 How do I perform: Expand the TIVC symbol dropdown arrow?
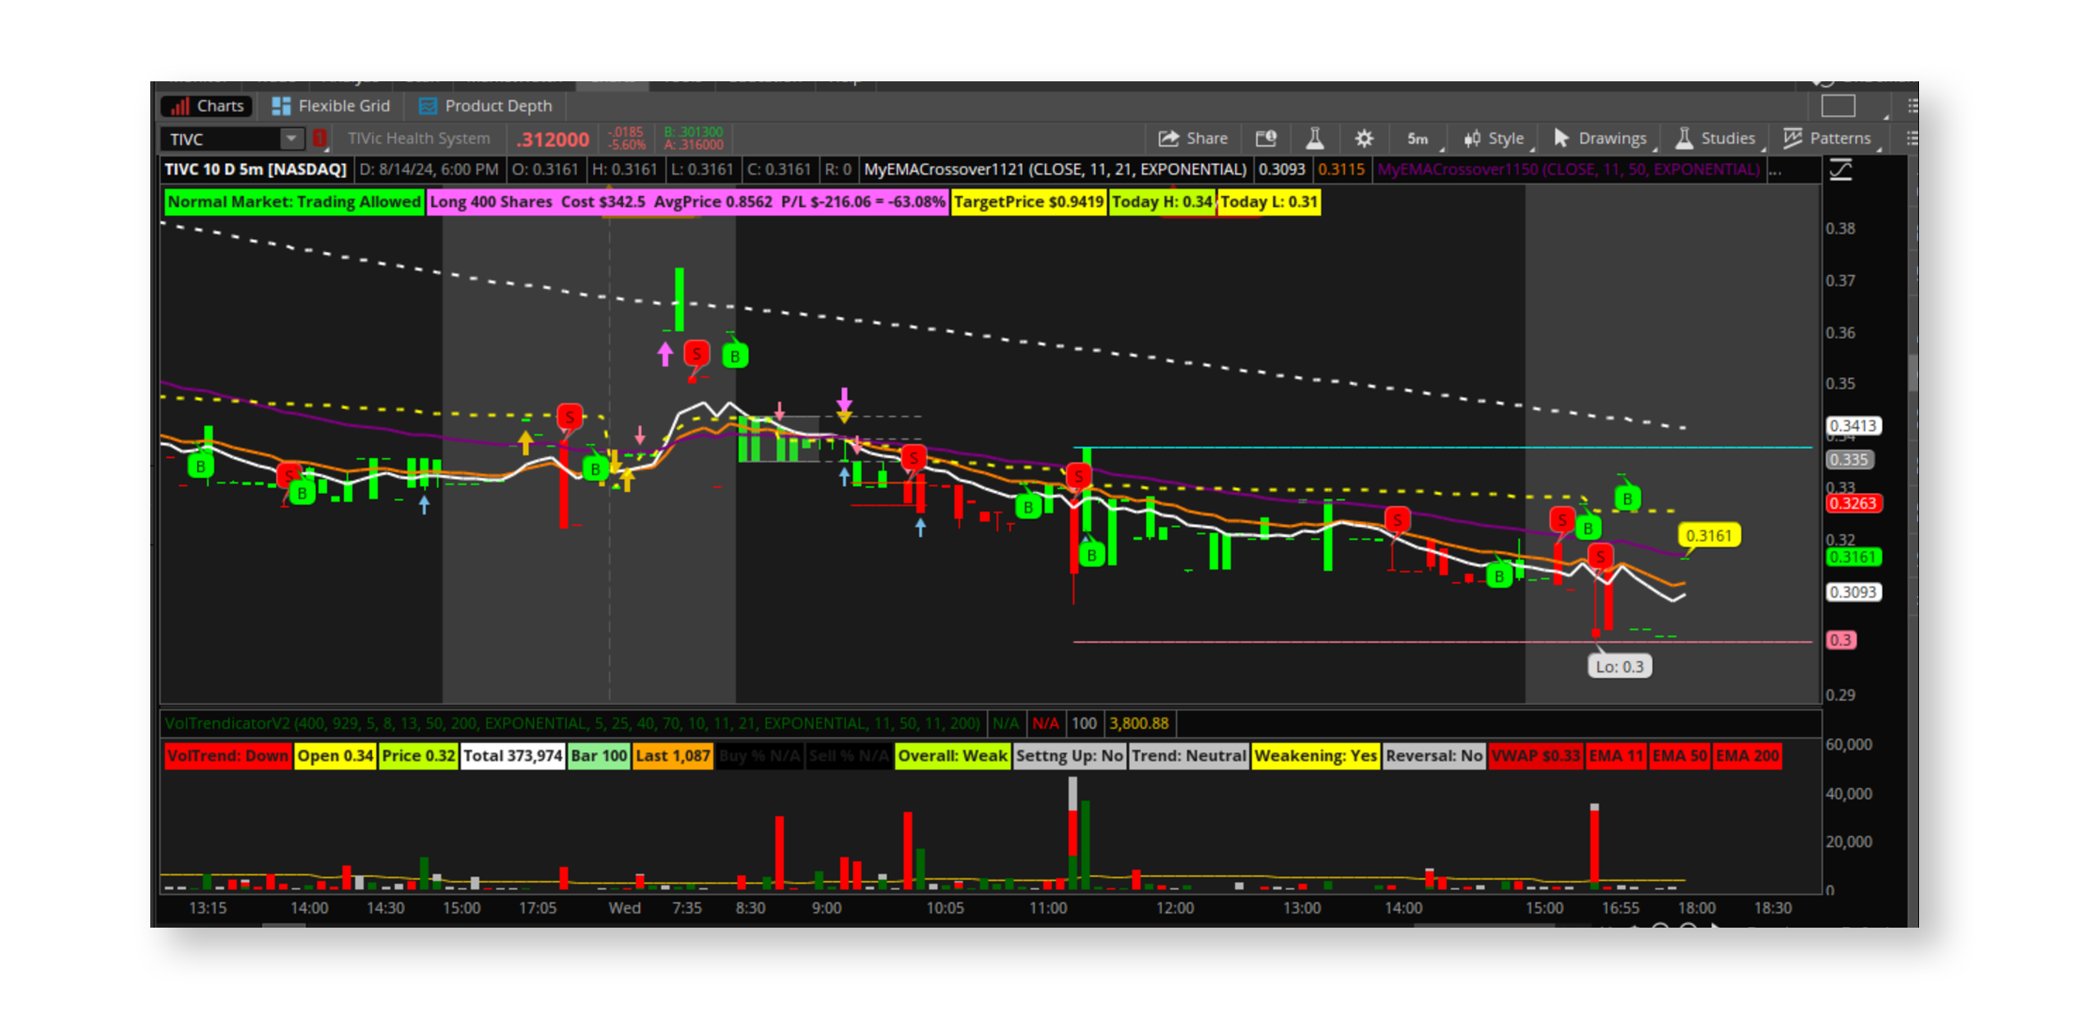click(292, 139)
